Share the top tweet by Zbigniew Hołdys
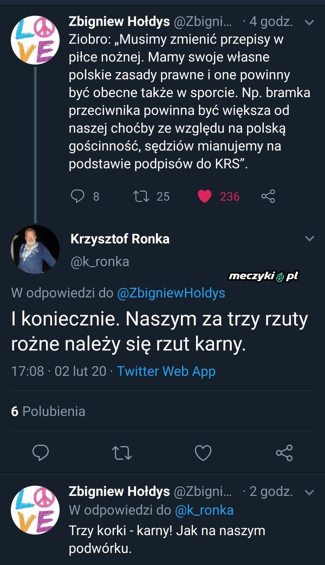This screenshot has height=565, width=325. click(x=268, y=196)
